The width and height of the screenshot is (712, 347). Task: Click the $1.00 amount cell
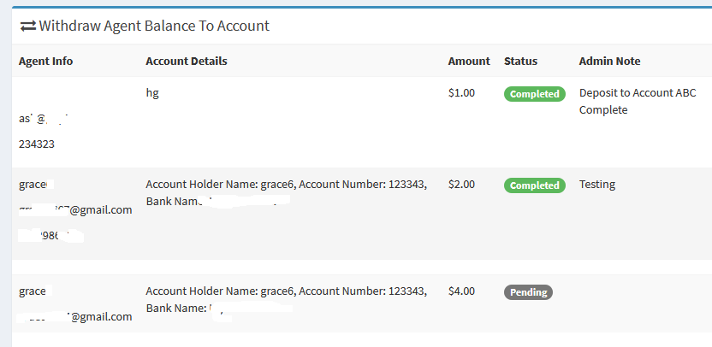461,93
